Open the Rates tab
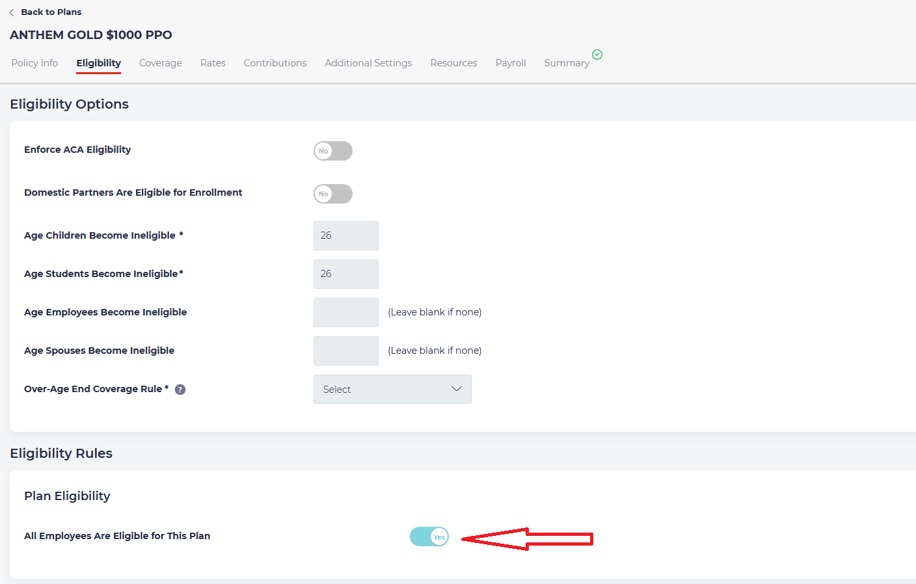 (213, 62)
